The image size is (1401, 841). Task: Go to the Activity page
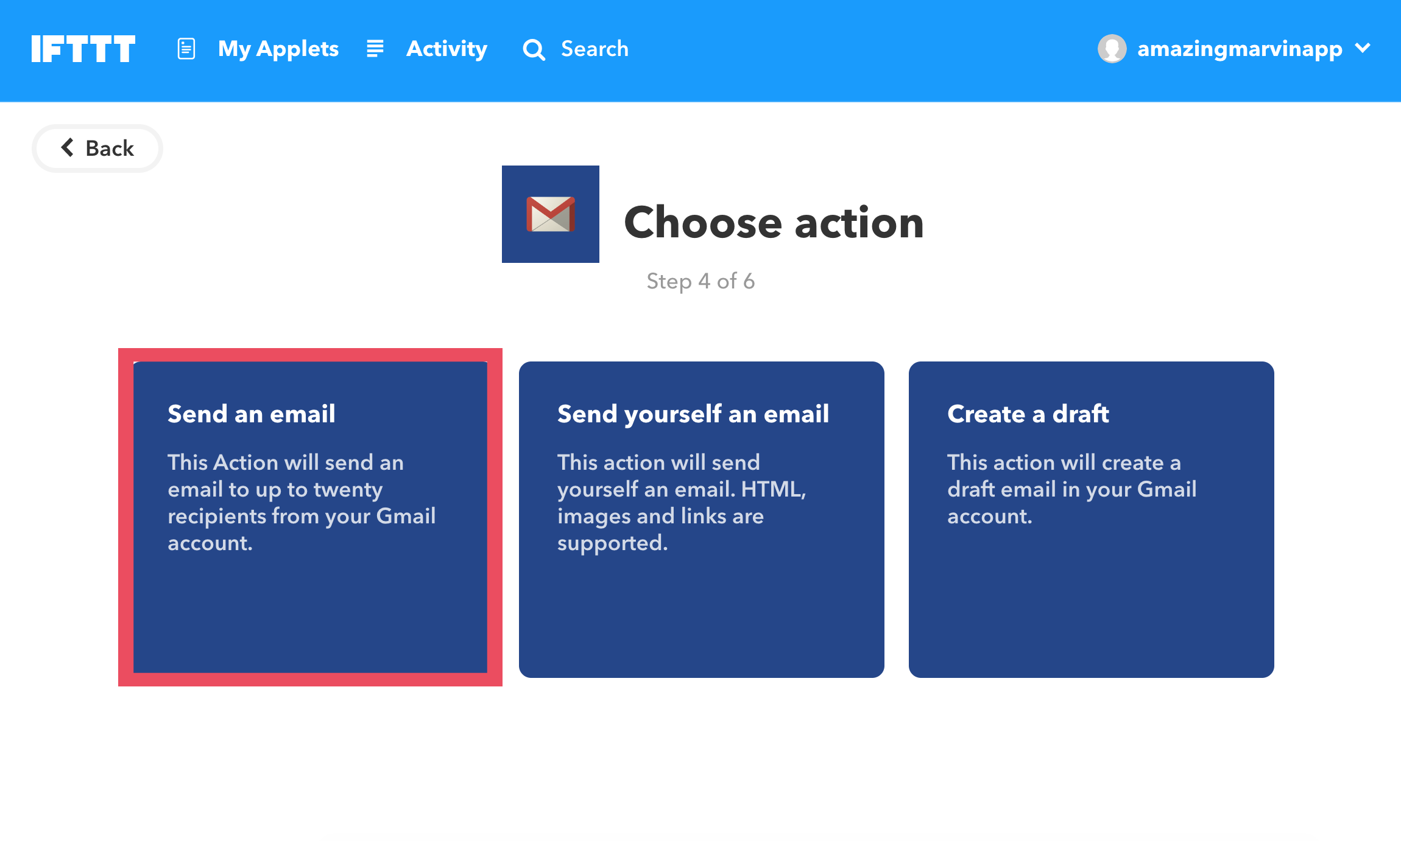pyautogui.click(x=446, y=49)
